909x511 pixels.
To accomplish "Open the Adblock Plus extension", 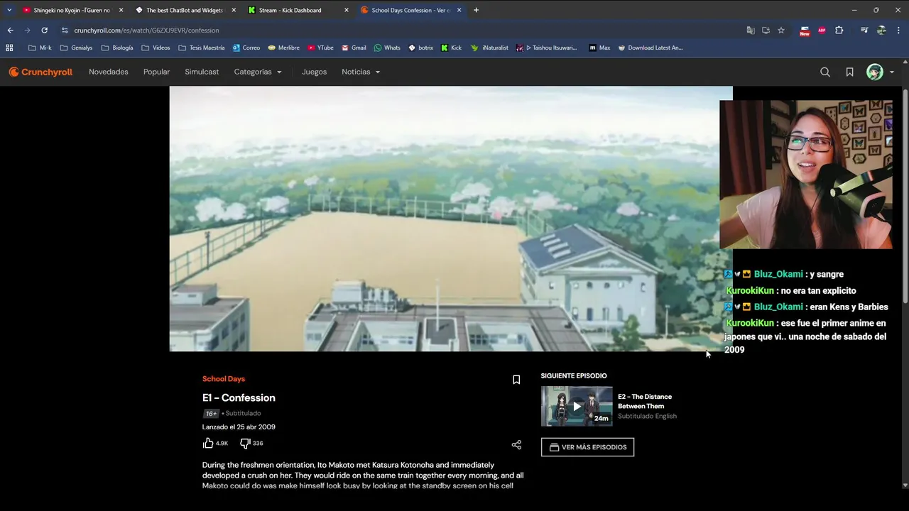I will [x=822, y=31].
